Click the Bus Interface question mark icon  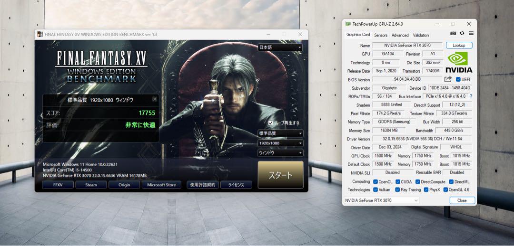click(471, 96)
